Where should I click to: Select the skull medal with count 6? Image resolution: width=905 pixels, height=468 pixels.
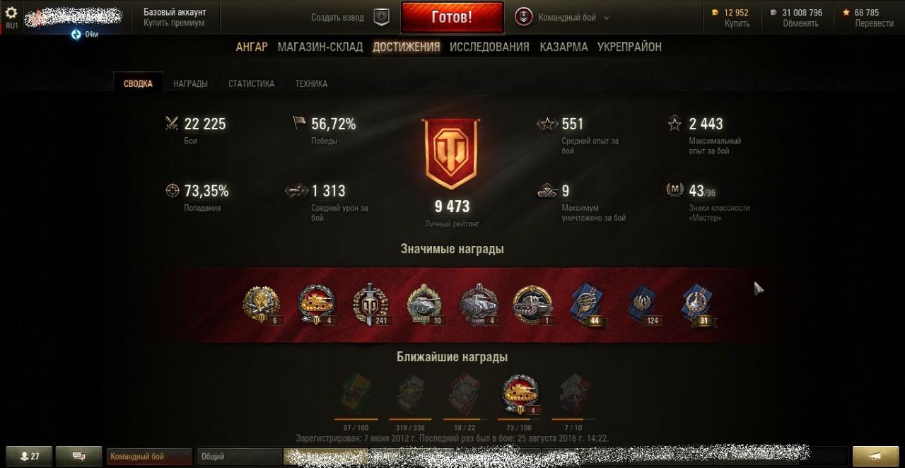[x=262, y=305]
